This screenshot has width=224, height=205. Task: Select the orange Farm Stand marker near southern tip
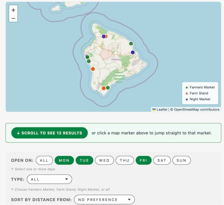pyautogui.click(x=104, y=88)
